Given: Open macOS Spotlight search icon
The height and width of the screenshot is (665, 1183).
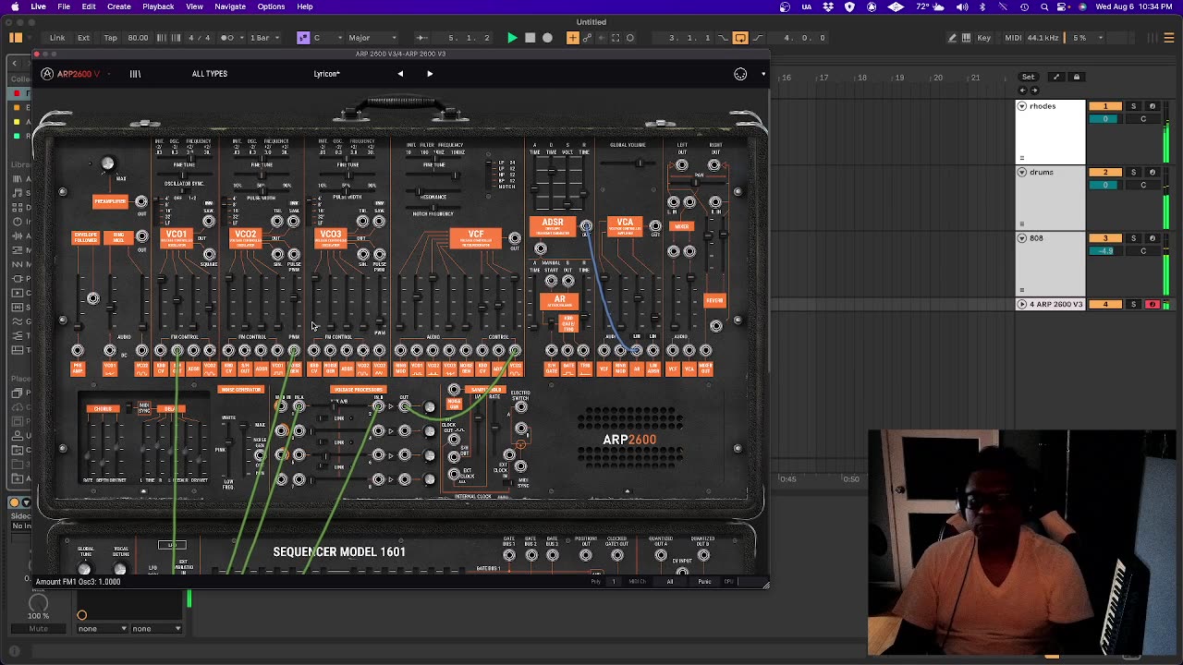Looking at the screenshot, I should [1043, 6].
